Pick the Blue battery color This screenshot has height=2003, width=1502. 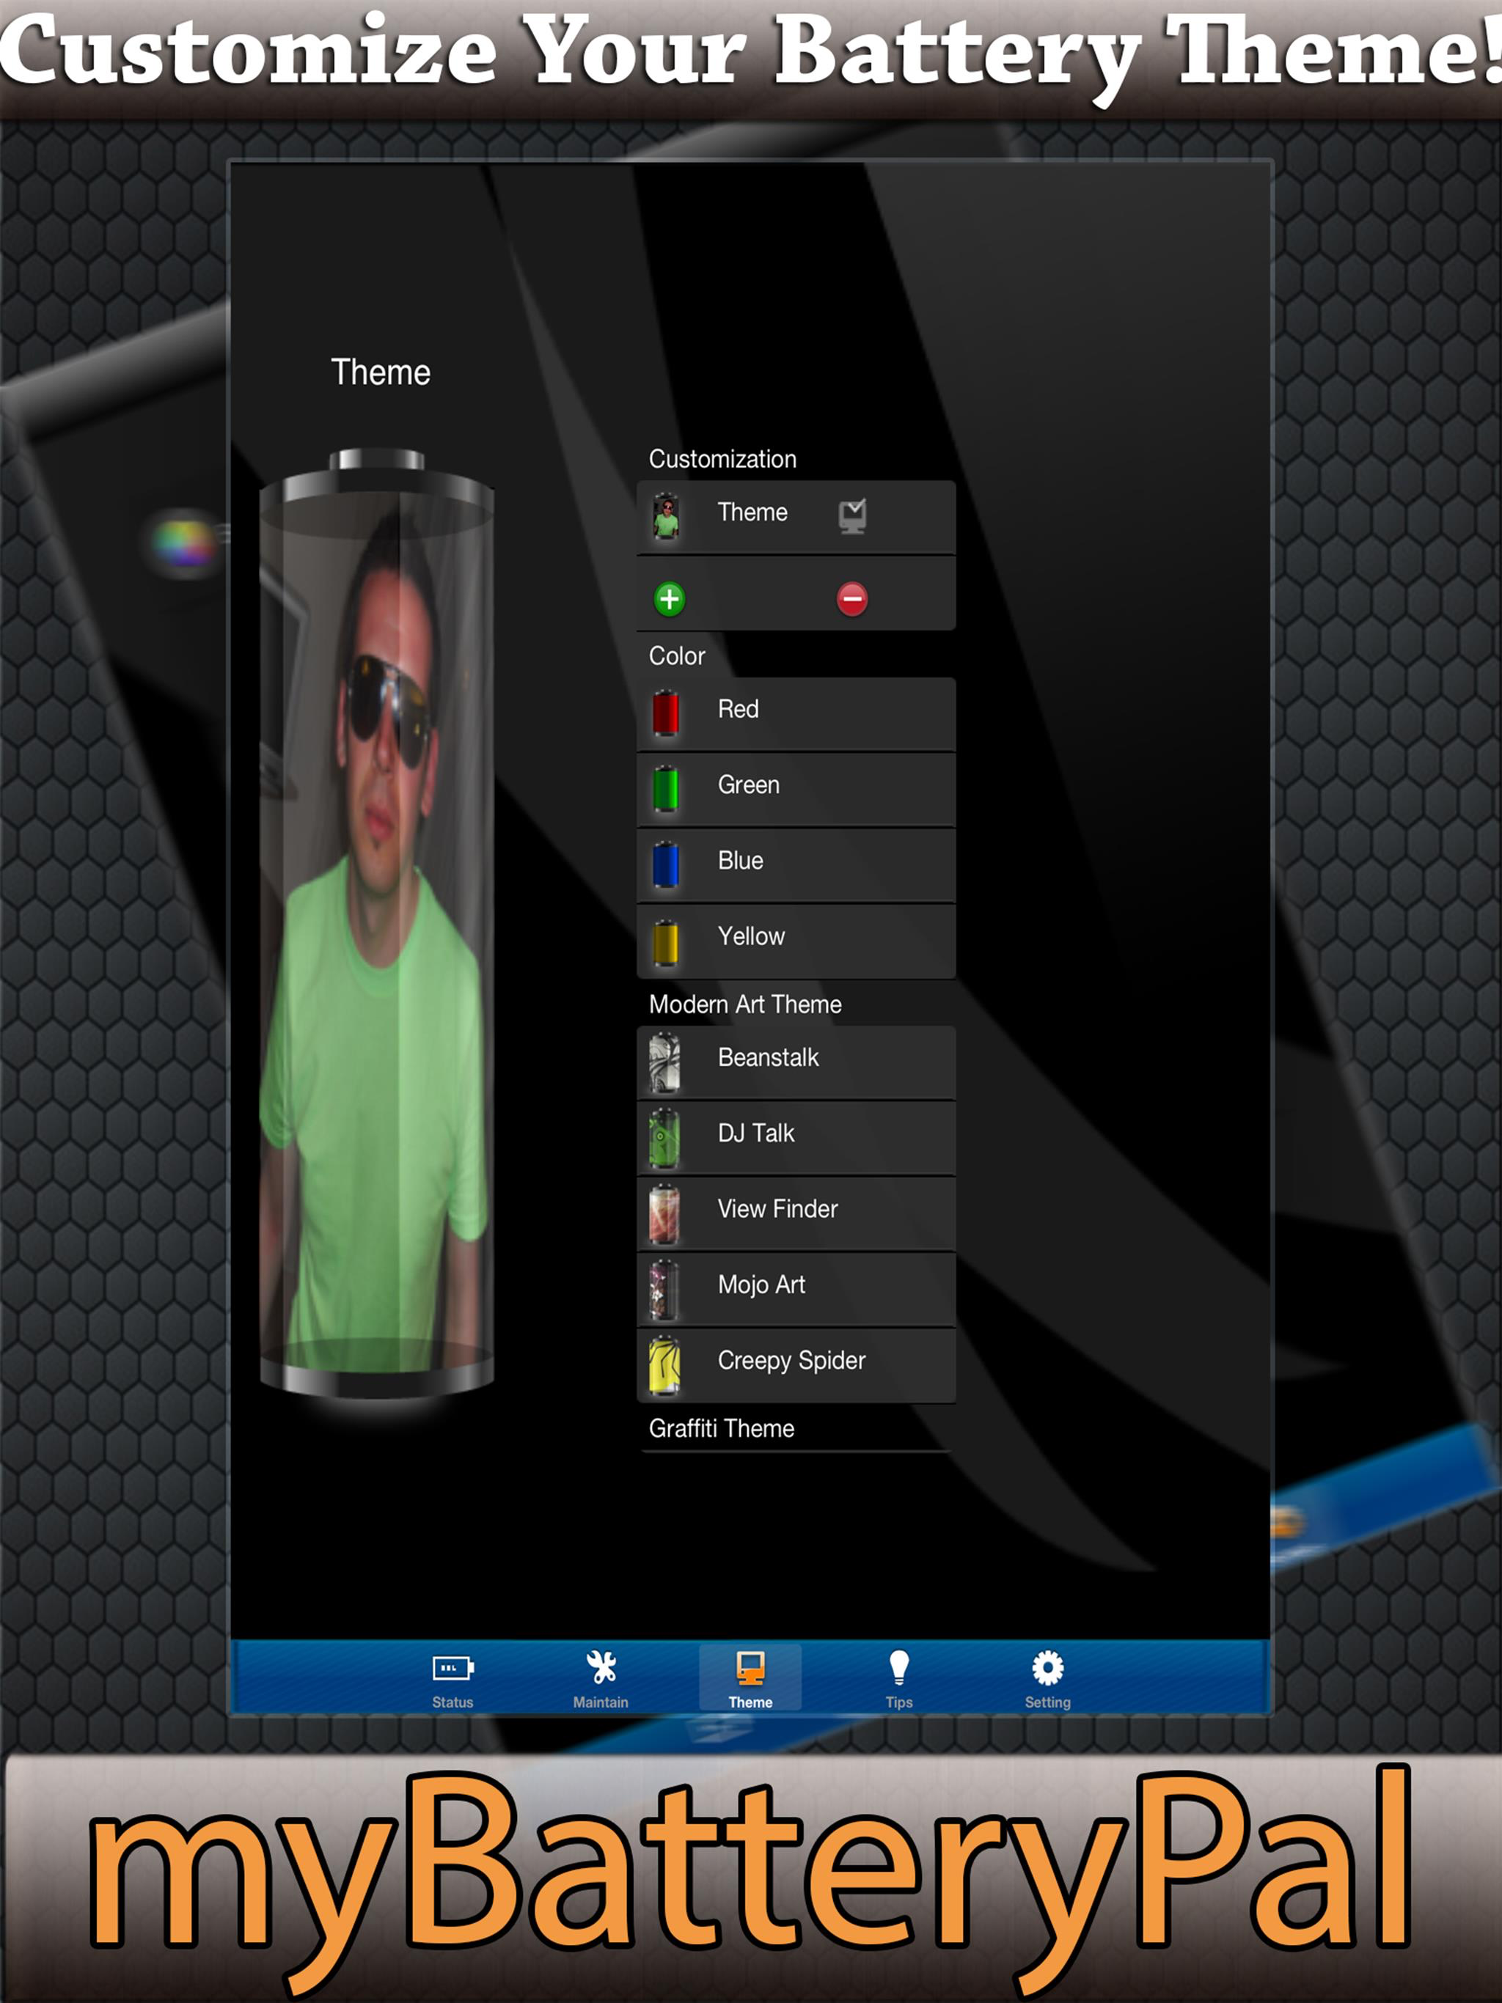pyautogui.click(x=796, y=863)
